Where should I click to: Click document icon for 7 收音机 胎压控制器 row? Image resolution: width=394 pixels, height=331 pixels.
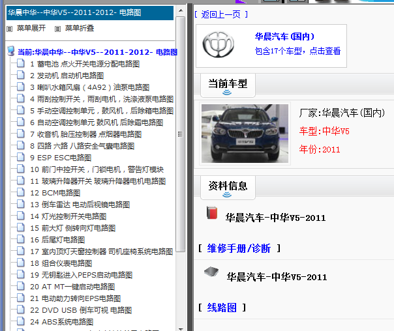[x=21, y=134]
